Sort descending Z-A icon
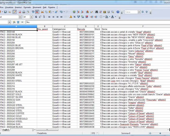 coord(82,12)
